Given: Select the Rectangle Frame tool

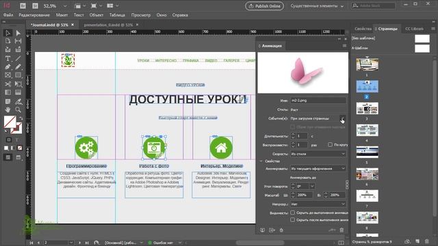Looking at the screenshot, I should coord(8,75).
